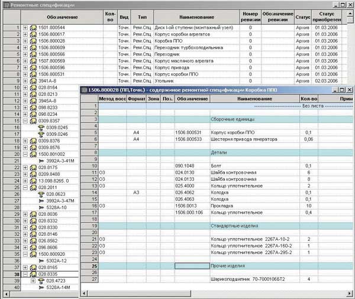Click the arrow icon beside 5328A-10
The height and width of the screenshot is (299, 355).
pos(41,207)
